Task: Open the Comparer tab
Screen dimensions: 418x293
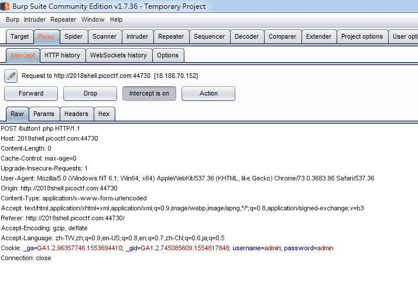Action: [283, 36]
